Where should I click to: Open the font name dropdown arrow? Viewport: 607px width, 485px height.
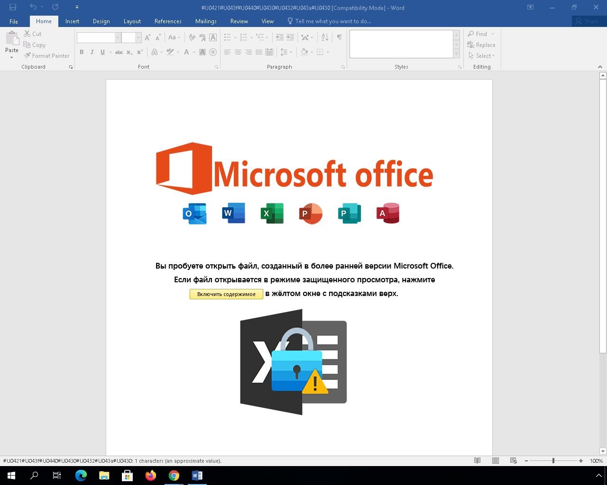pyautogui.click(x=118, y=37)
